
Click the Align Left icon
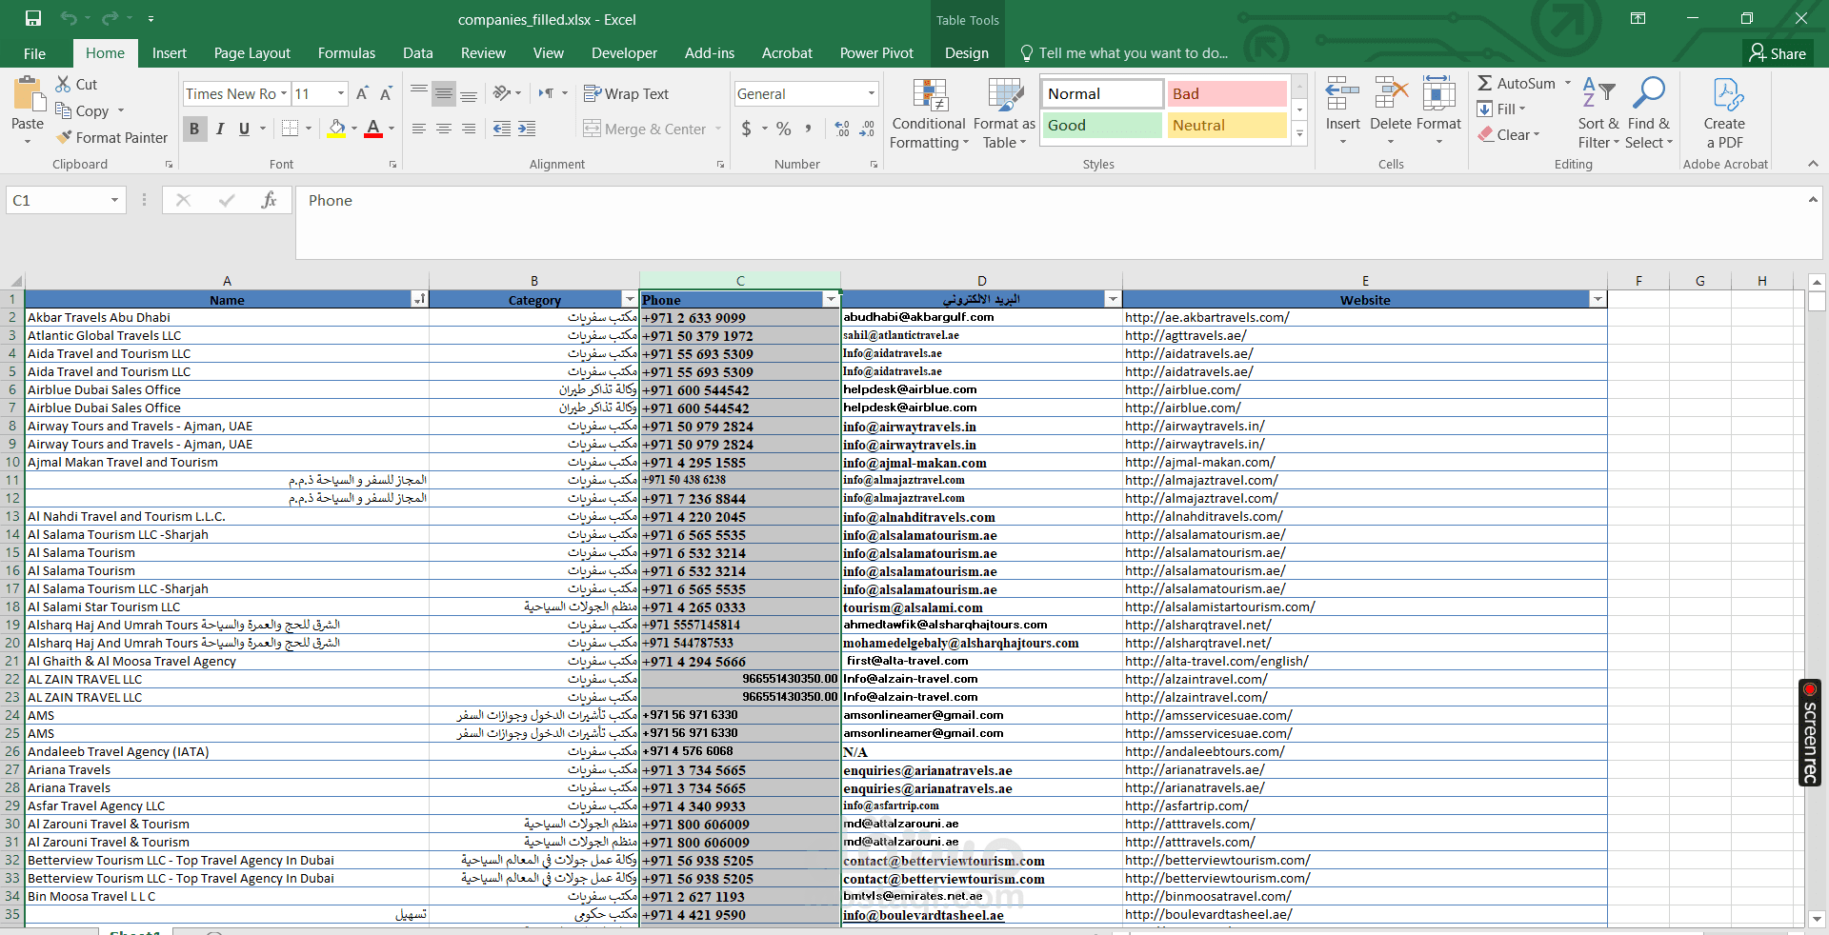coord(419,129)
